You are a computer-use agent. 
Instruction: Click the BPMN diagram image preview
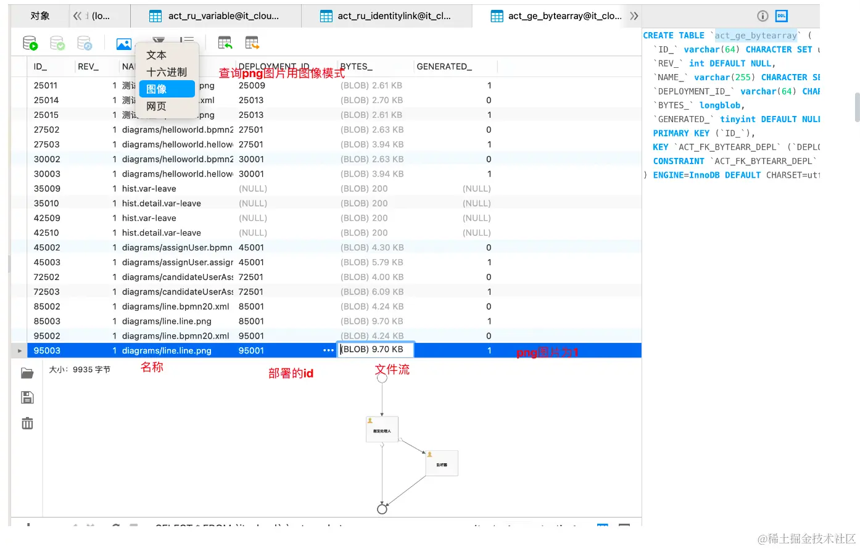click(x=411, y=443)
